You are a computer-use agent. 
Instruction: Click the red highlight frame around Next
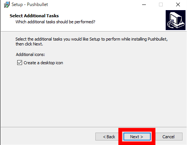(x=137, y=130)
